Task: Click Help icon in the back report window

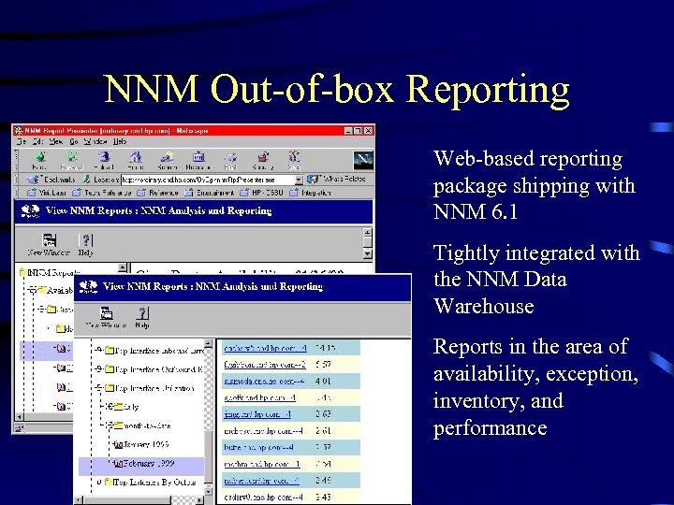Action: [x=86, y=241]
